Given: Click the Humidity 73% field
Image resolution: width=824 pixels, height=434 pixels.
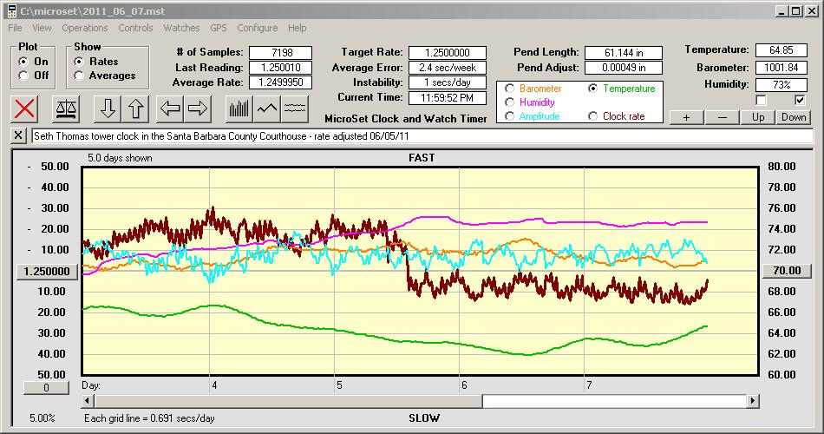Looking at the screenshot, I should pos(781,84).
